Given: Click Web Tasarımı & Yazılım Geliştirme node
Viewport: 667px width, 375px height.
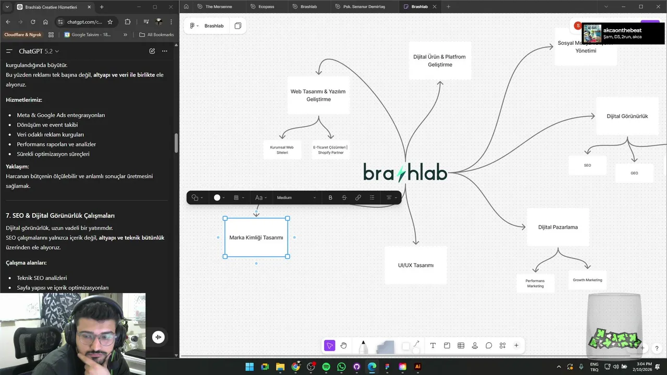Looking at the screenshot, I should (x=318, y=95).
